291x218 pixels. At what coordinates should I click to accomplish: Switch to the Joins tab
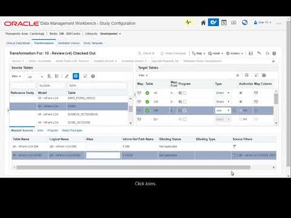pos(40,130)
